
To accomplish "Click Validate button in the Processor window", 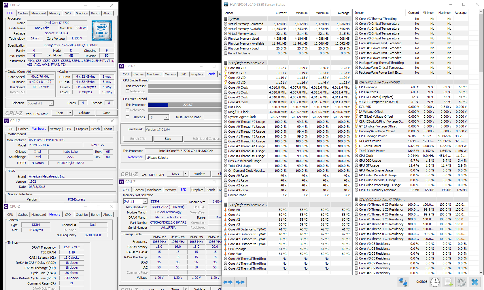I will (x=84, y=113).
